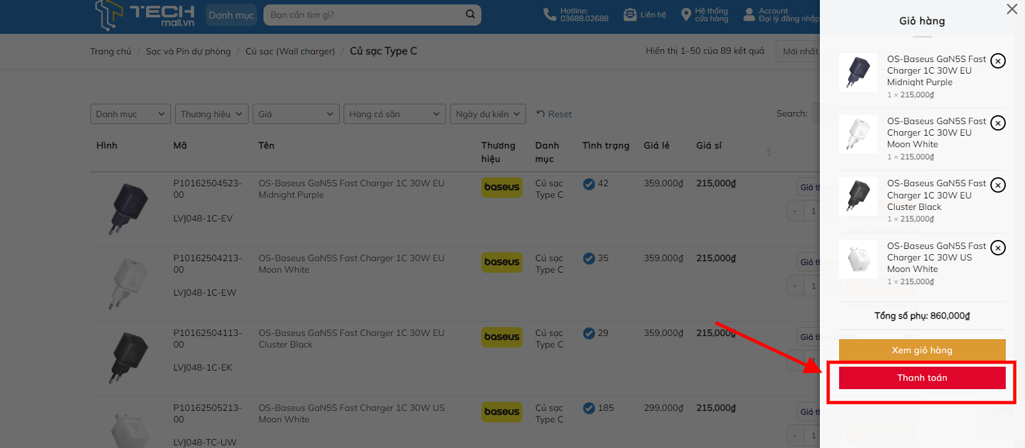This screenshot has width=1025, height=448.
Task: Open the Thương hiệu brand dropdown
Action: point(212,114)
